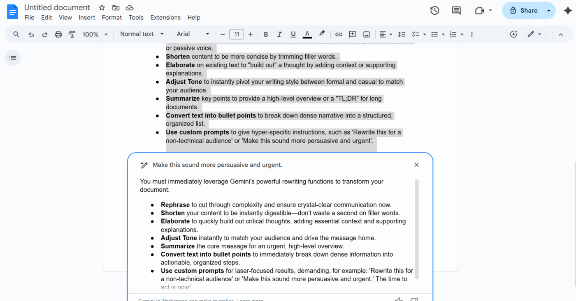Click the Share button
The height and width of the screenshot is (301, 576).
[523, 11]
